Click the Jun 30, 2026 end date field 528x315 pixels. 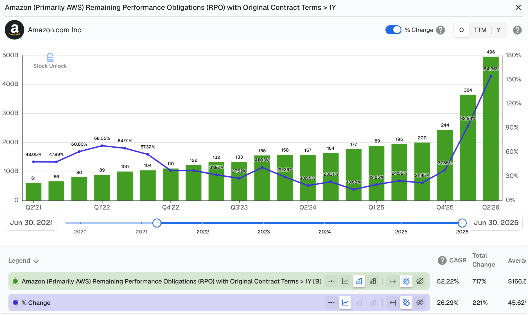click(x=496, y=223)
